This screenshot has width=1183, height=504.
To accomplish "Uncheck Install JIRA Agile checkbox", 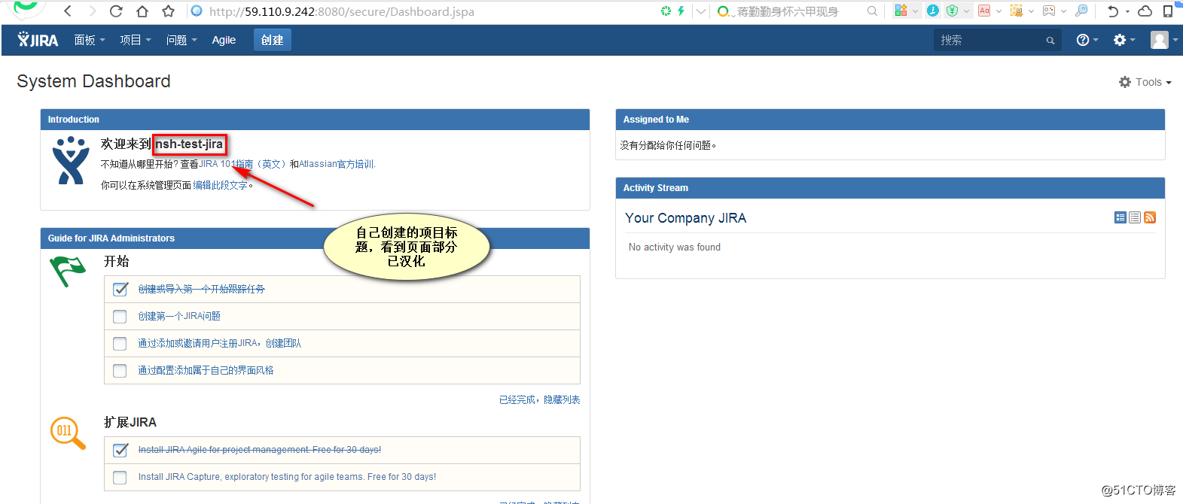I will coord(120,450).
